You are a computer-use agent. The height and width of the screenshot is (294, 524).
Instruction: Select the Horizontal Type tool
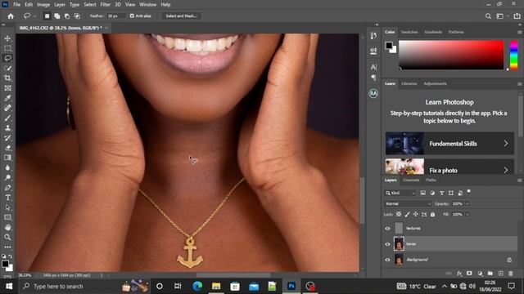[x=7, y=198]
